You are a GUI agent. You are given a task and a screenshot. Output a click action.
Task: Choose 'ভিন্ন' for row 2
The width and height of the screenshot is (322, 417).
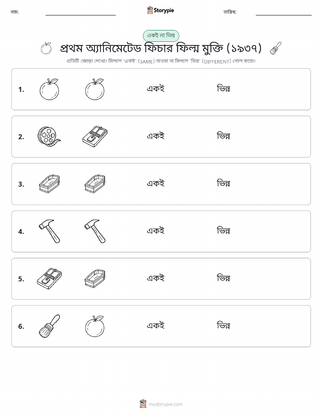coord(223,136)
